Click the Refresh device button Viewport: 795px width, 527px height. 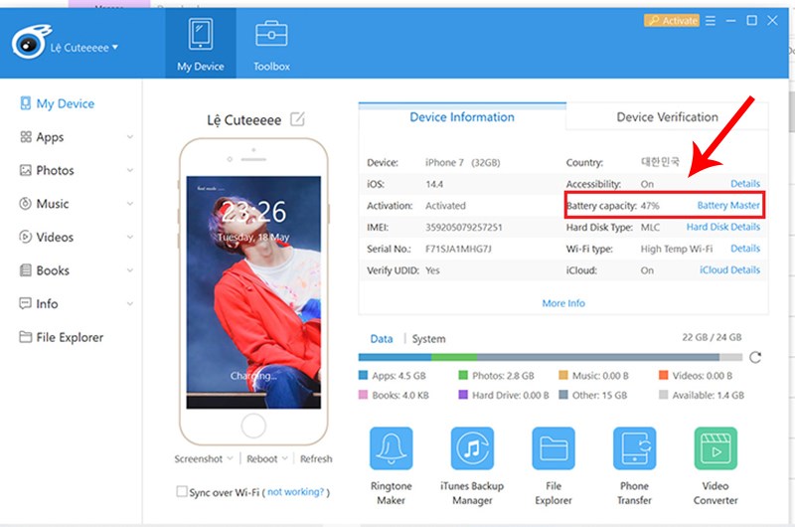tap(316, 458)
